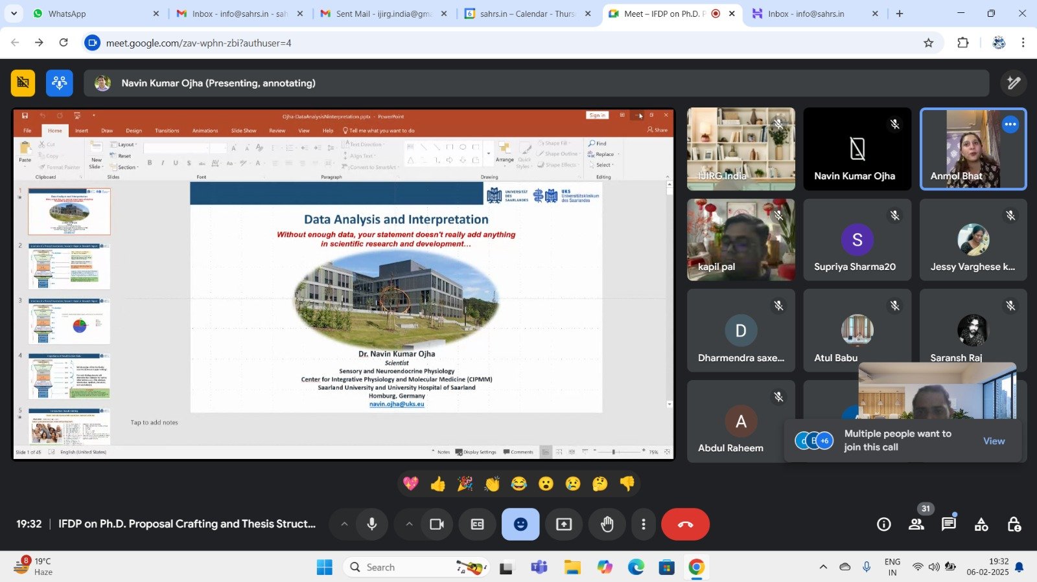Viewport: 1037px width, 582px height.
Task: Open the host controls lock icon
Action: pos(1014,524)
